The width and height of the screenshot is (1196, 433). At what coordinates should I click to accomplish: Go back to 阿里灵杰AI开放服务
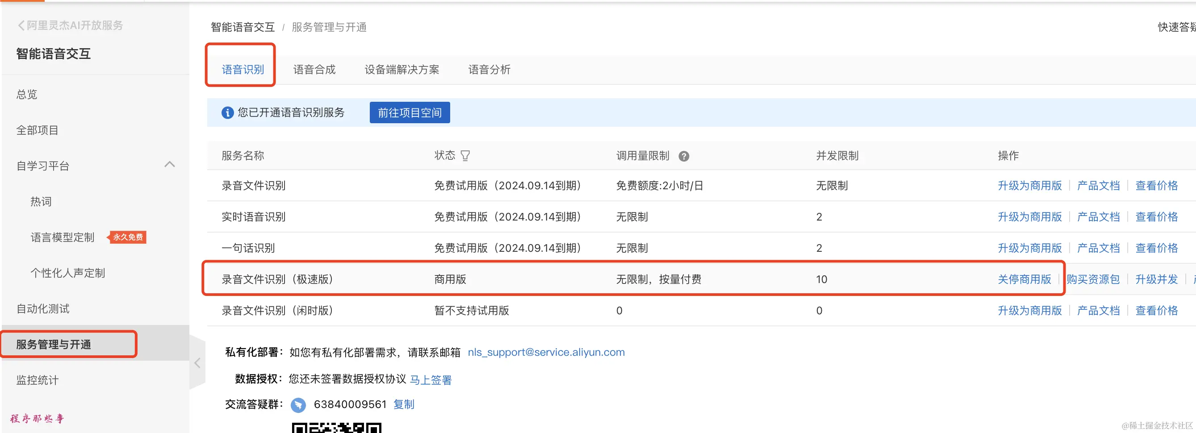coord(70,25)
